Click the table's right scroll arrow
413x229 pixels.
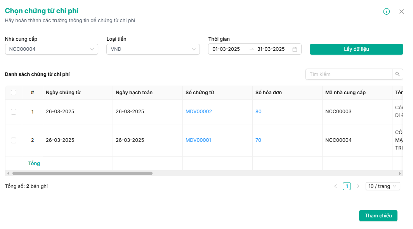pyautogui.click(x=400, y=173)
